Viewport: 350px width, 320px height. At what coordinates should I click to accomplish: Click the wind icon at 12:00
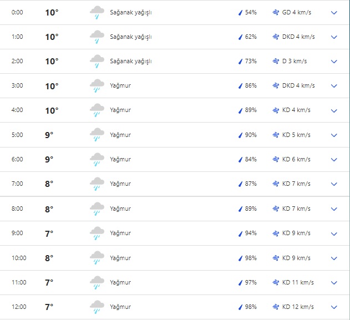tap(276, 307)
